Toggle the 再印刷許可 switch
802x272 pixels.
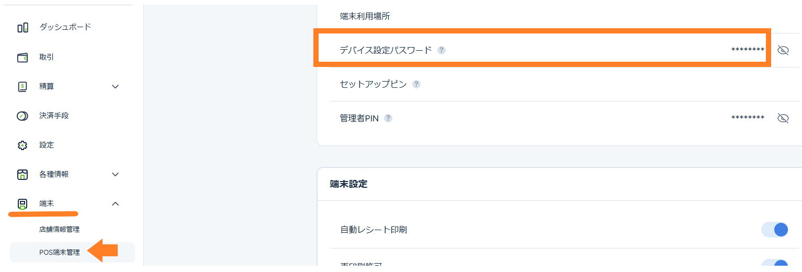click(x=774, y=266)
